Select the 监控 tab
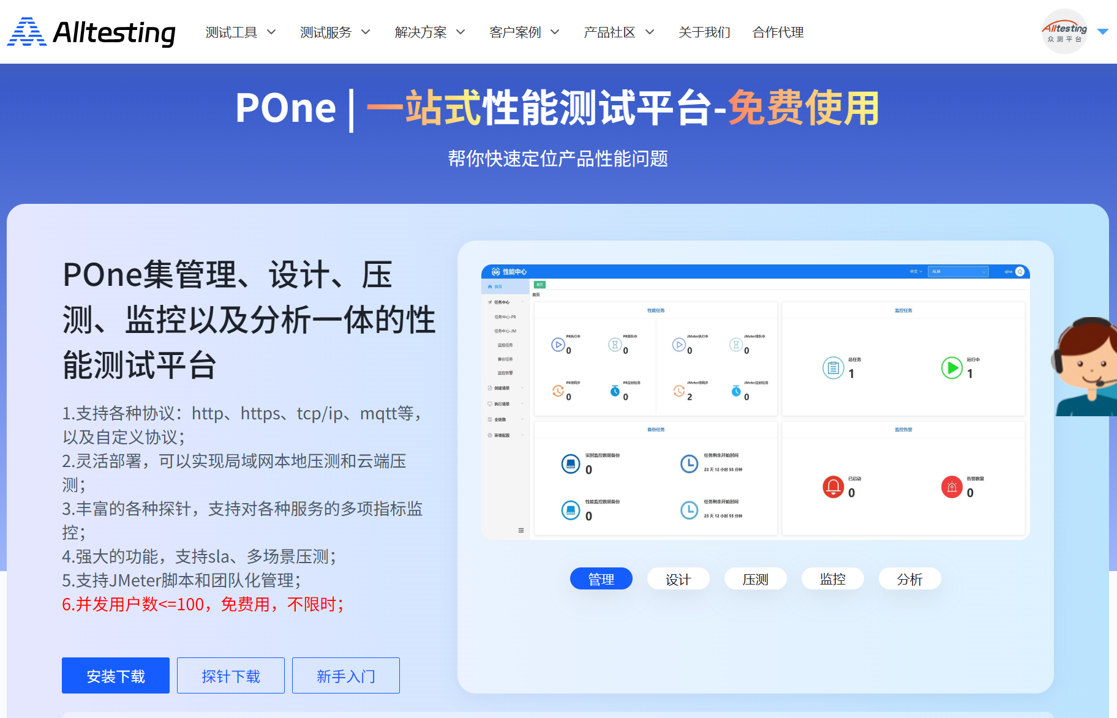Screen dimensions: 1117x718 pos(832,579)
